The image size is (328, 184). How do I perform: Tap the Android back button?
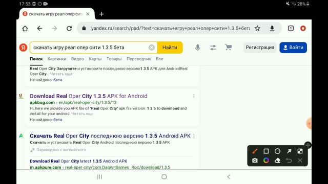point(229,177)
